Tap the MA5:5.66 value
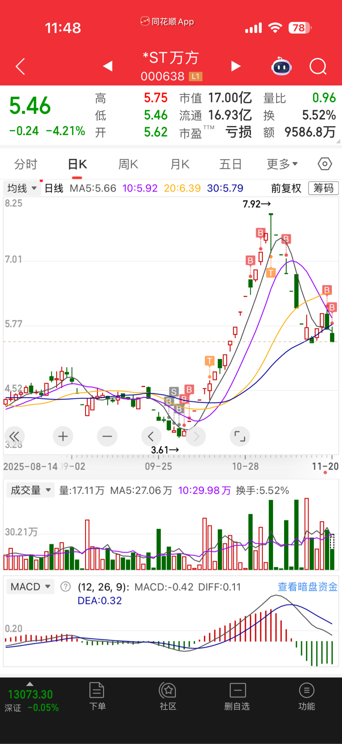Screen dimensions: 342x744 pyautogui.click(x=93, y=188)
